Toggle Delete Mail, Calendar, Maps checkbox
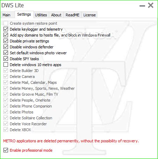The height and width of the screenshot is (159, 158). tap(6, 82)
